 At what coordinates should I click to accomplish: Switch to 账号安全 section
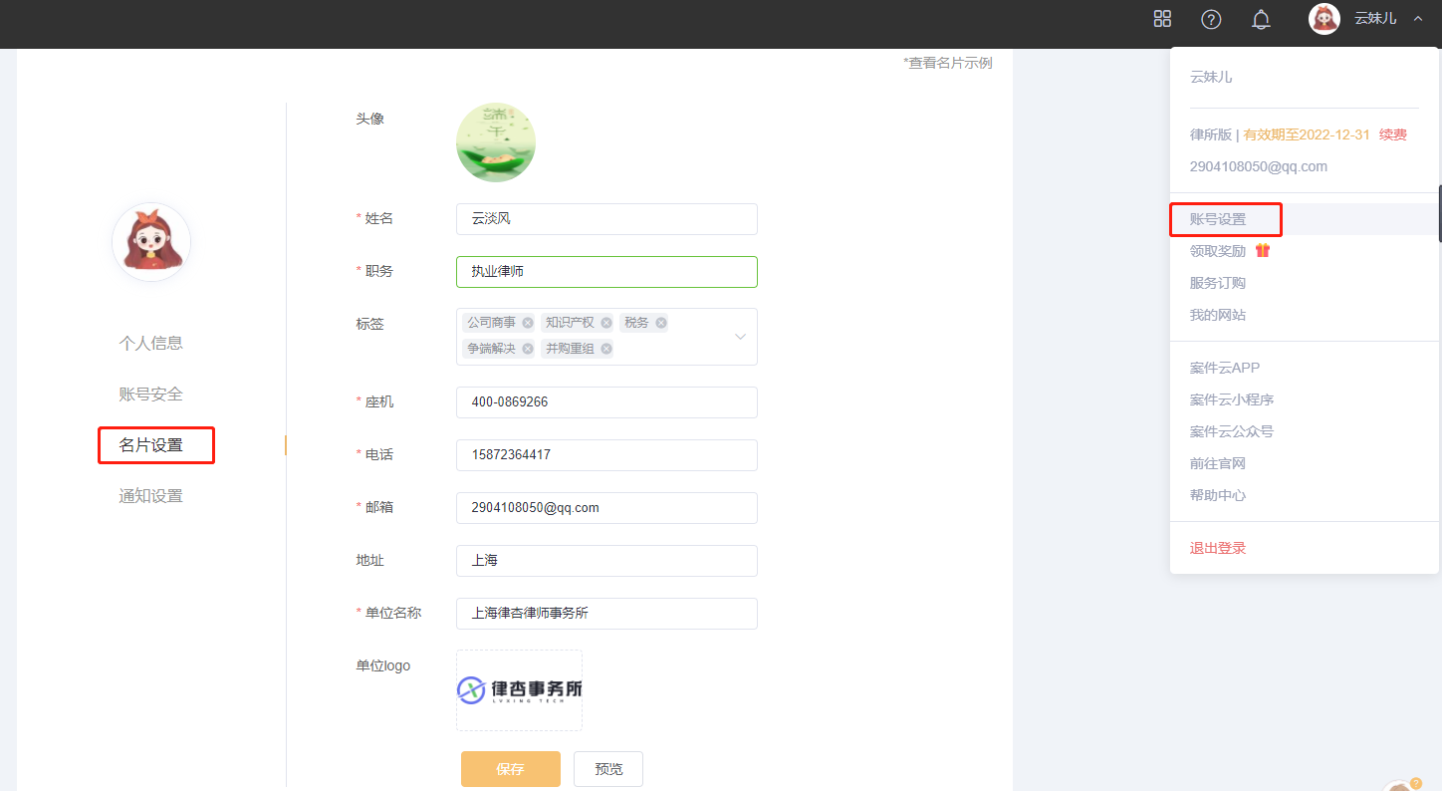coord(151,395)
